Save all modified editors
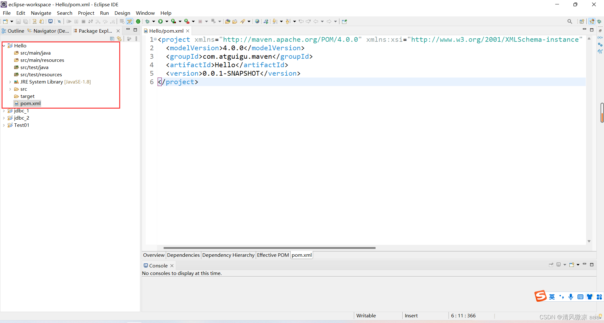 click(25, 21)
